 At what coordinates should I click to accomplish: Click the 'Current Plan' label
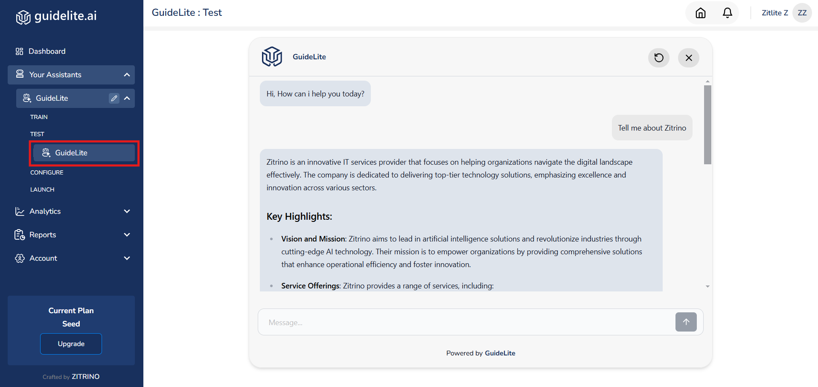[71, 311]
